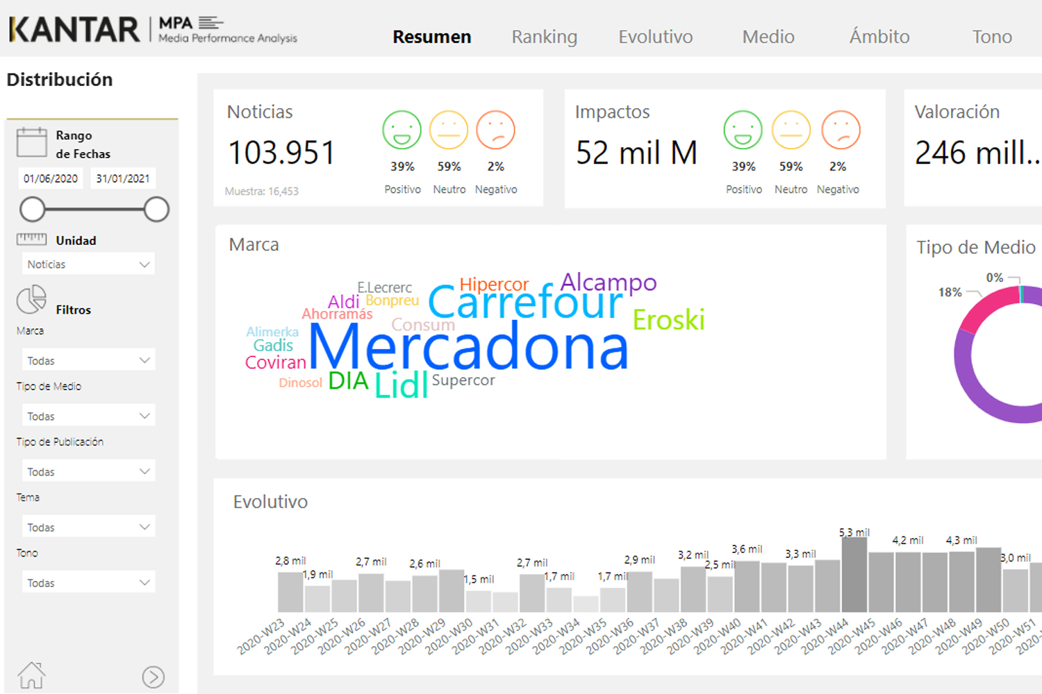Select Mercadona in the word cloud
Image resolution: width=1042 pixels, height=694 pixels.
[x=470, y=349]
